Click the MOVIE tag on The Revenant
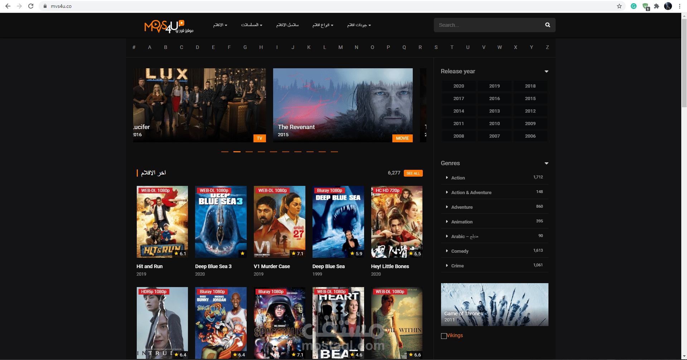687x360 pixels. point(402,138)
